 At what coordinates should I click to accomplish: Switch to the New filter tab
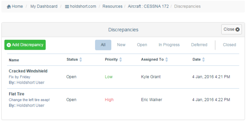tap(121, 45)
